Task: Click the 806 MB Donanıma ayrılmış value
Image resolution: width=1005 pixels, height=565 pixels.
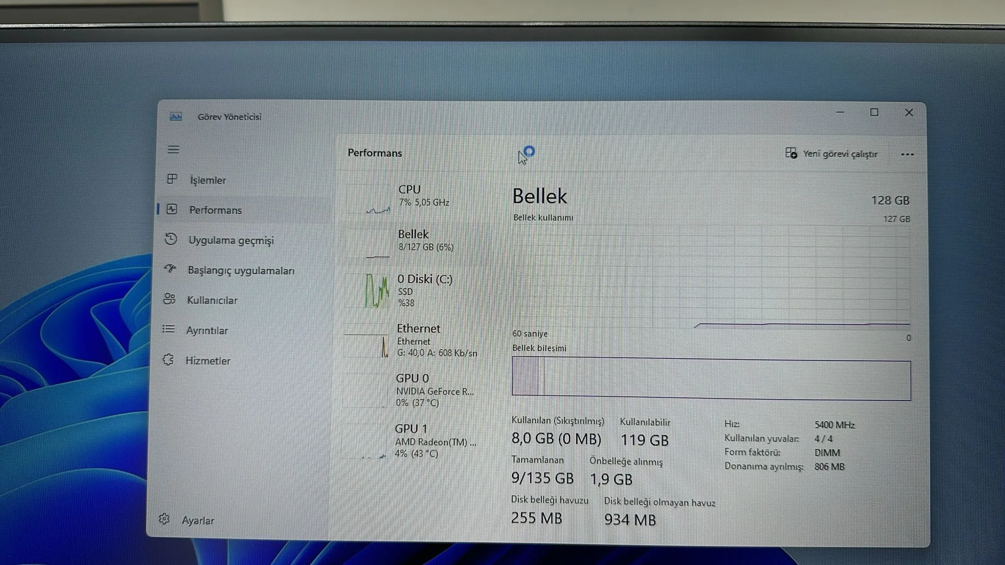Action: (829, 466)
